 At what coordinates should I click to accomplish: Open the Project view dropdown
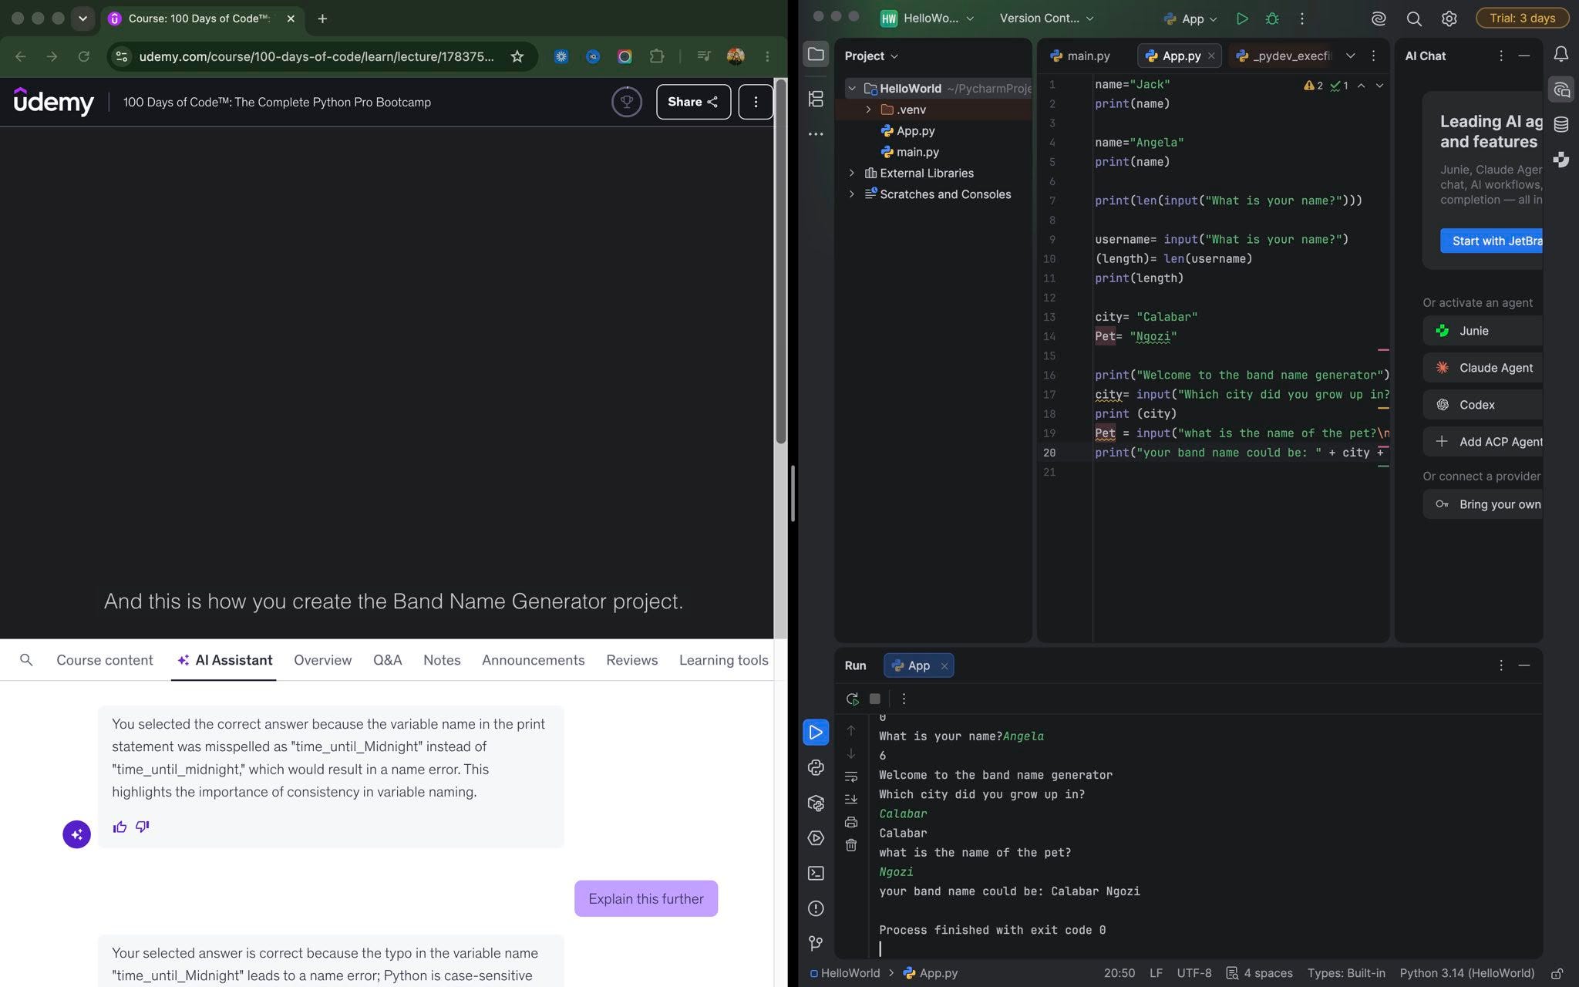871,56
